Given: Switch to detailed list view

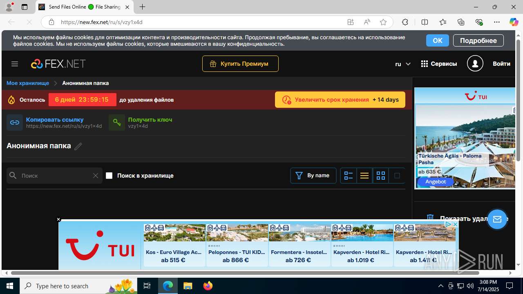Looking at the screenshot, I should [x=349, y=176].
